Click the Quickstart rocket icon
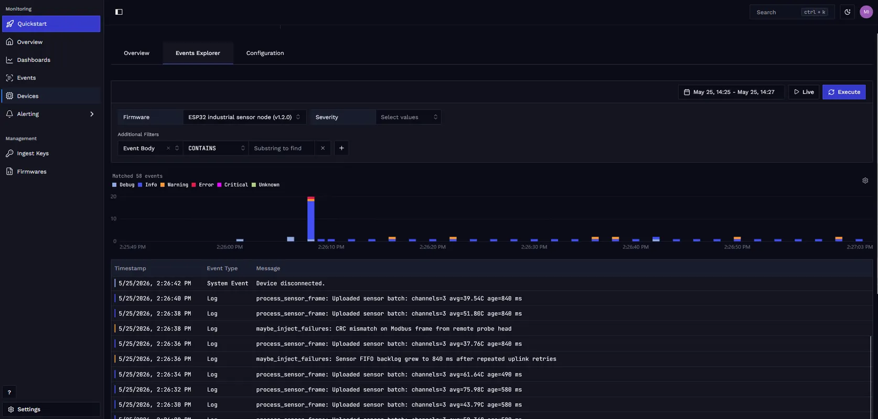Screen dimensions: 878x419 point(10,24)
